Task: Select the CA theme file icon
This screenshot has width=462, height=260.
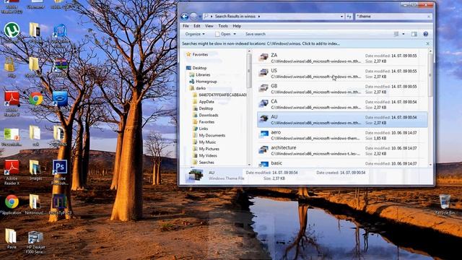Action: [x=263, y=103]
